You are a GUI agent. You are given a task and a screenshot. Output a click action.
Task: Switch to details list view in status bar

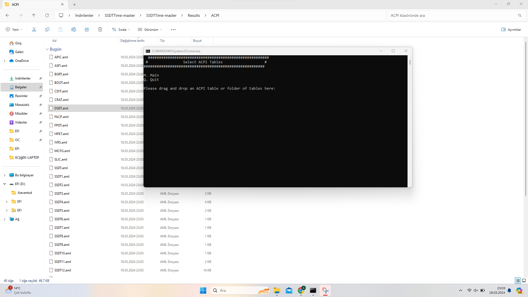tap(518, 280)
